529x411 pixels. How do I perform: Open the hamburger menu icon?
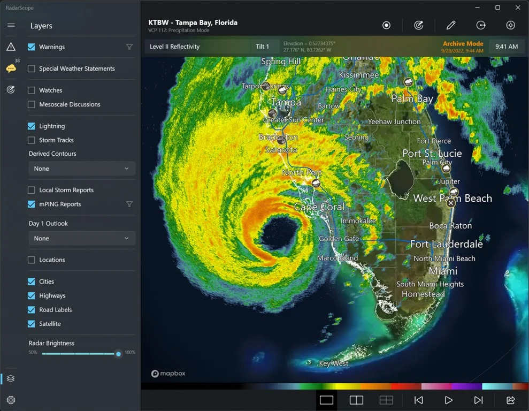pos(11,25)
